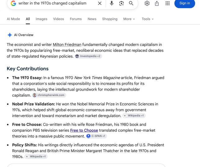Click the AI Overview sparkle icon
This screenshot has width=200, height=167.
click(x=10, y=35)
